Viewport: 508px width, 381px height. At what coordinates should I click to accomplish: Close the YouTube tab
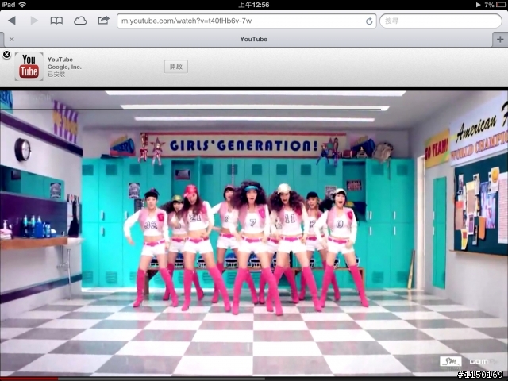tap(12, 39)
